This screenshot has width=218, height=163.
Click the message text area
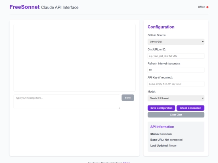[x=67, y=101]
